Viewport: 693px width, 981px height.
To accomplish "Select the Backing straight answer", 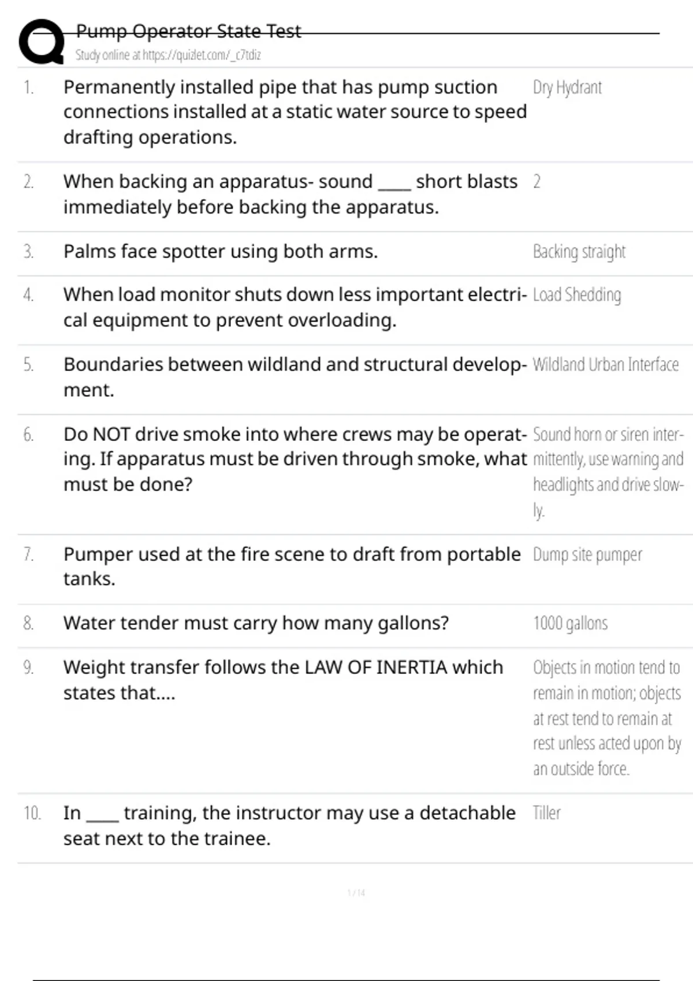I will (579, 252).
